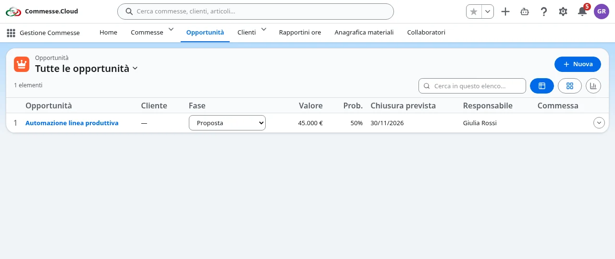This screenshot has width=615, height=259.
Task: Click the Giulia Rossi cell
Action: (x=480, y=123)
